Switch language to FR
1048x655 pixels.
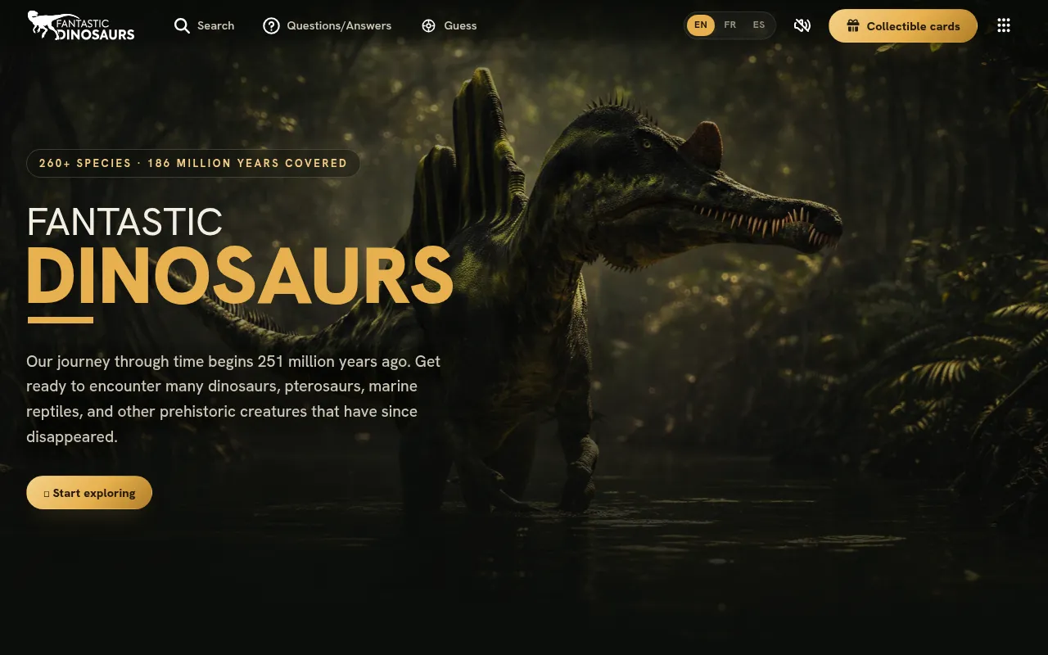[730, 25]
